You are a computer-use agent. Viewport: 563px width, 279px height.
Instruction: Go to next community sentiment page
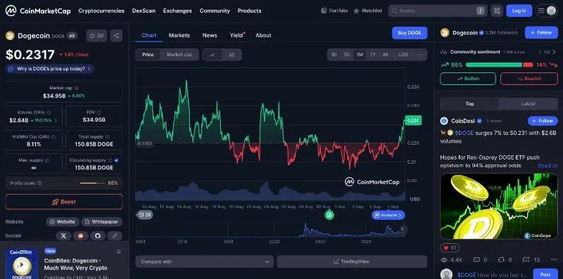point(554,52)
